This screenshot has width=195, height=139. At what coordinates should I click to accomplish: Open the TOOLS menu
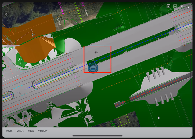9,131
